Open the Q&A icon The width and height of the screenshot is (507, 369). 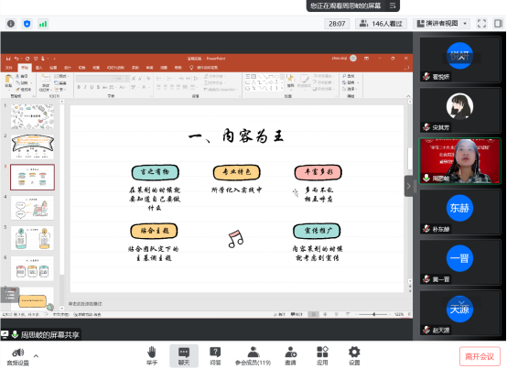point(215,352)
